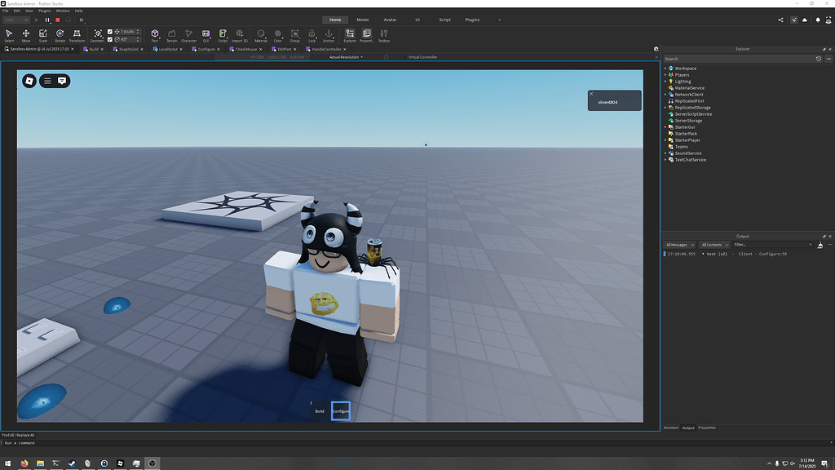
Task: Open the Terrain editor
Action: [x=170, y=33]
